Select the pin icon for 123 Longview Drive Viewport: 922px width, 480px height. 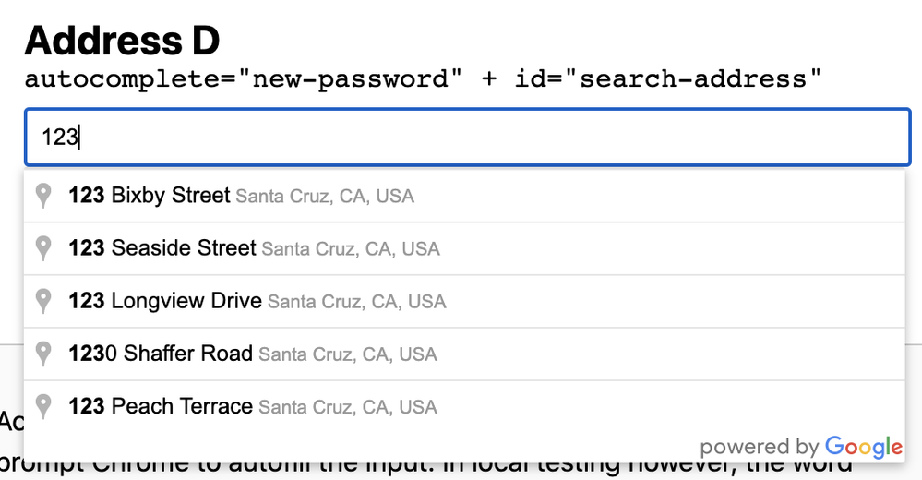coord(42,301)
